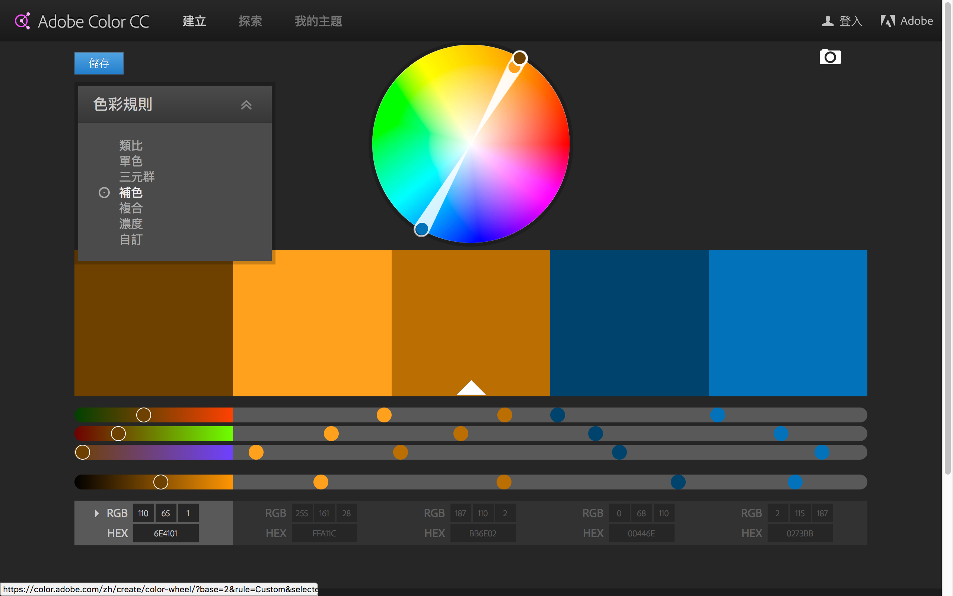Click the Adobe logo icon
This screenshot has height=596, width=953.
[x=887, y=21]
